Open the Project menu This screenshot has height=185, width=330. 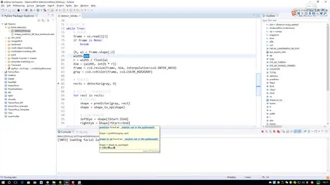[x=60, y=6]
